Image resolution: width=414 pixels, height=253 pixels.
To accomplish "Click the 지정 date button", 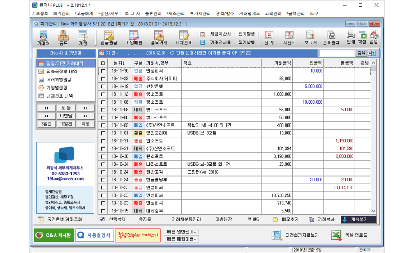I will coord(85,124).
